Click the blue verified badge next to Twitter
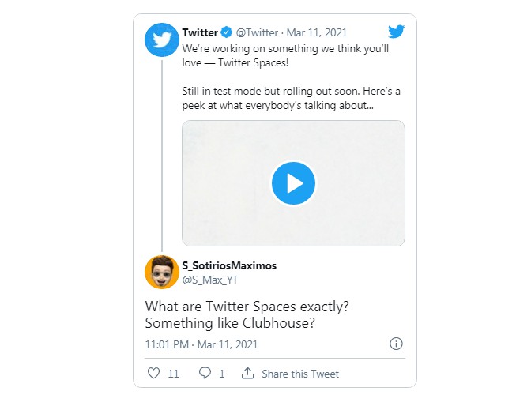This screenshot has width=531, height=395. pyautogui.click(x=227, y=33)
